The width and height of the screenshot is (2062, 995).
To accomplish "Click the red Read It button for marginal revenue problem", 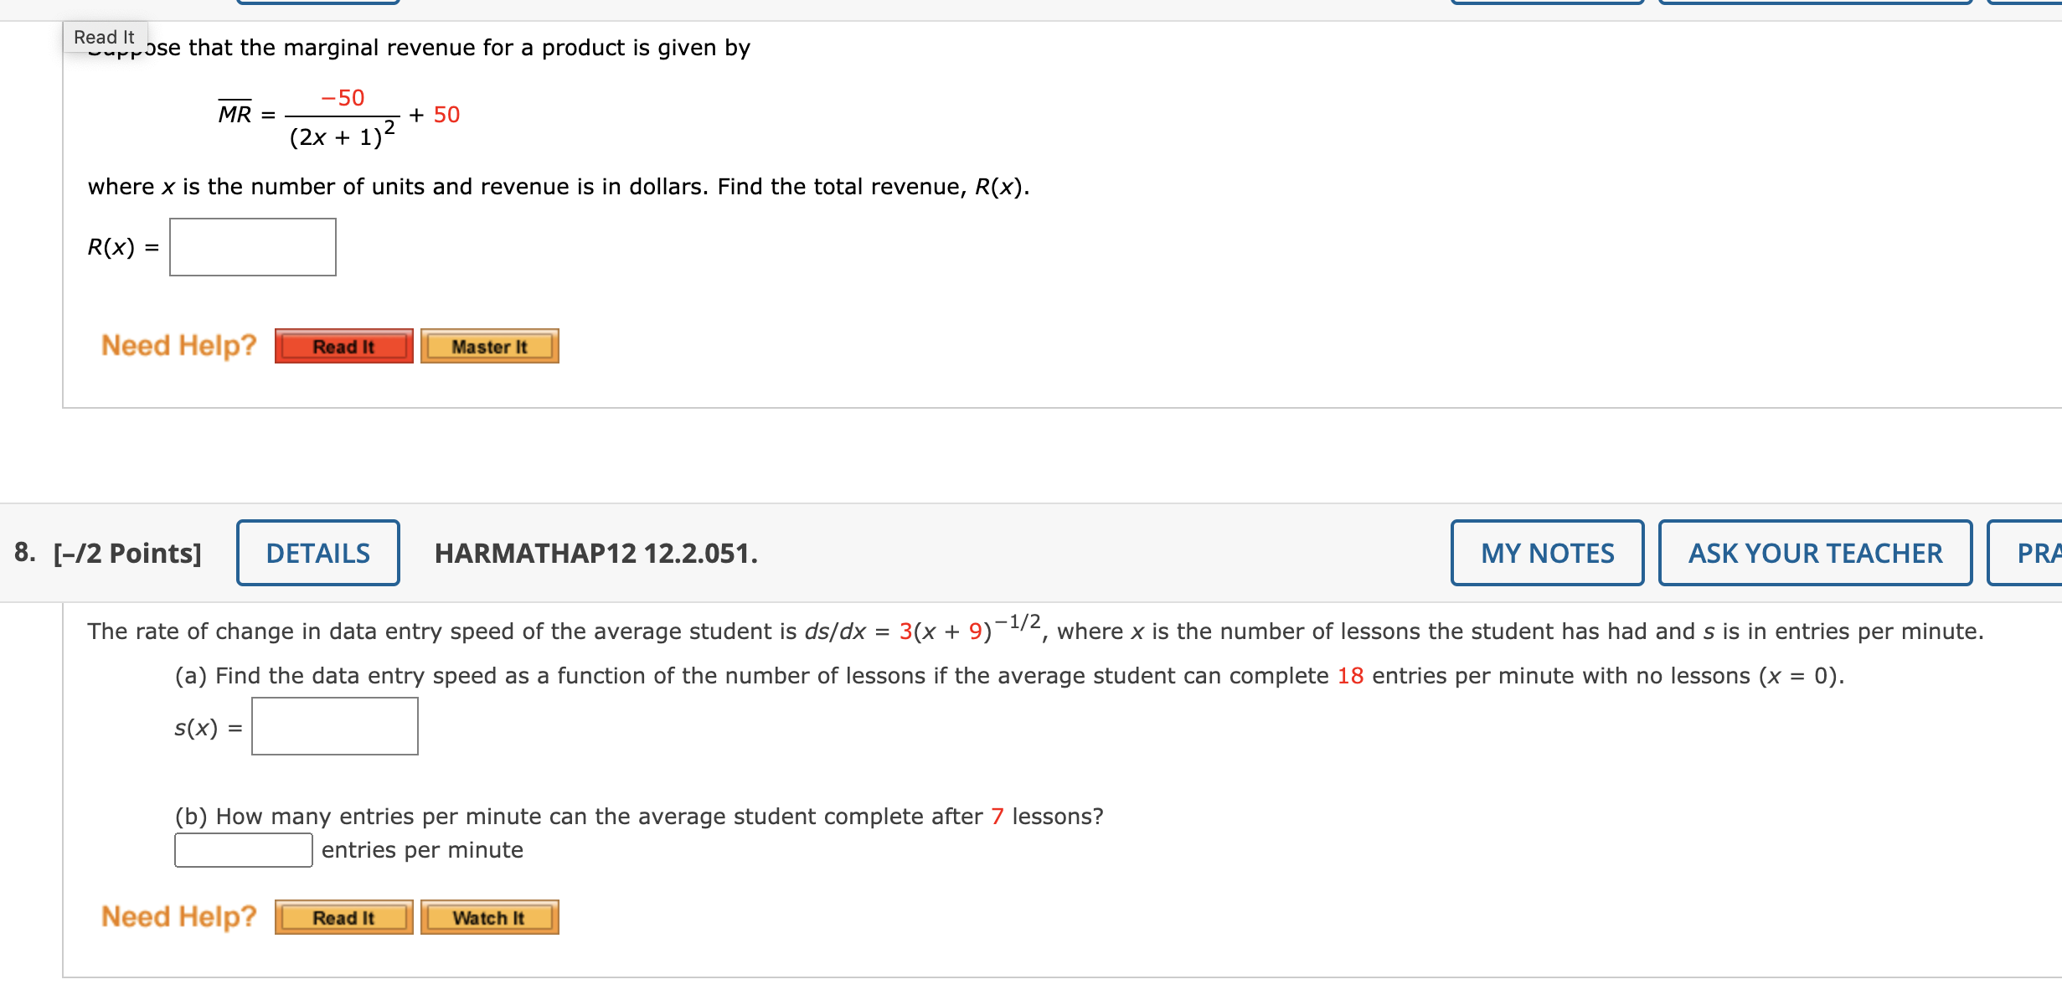I will coord(343,346).
